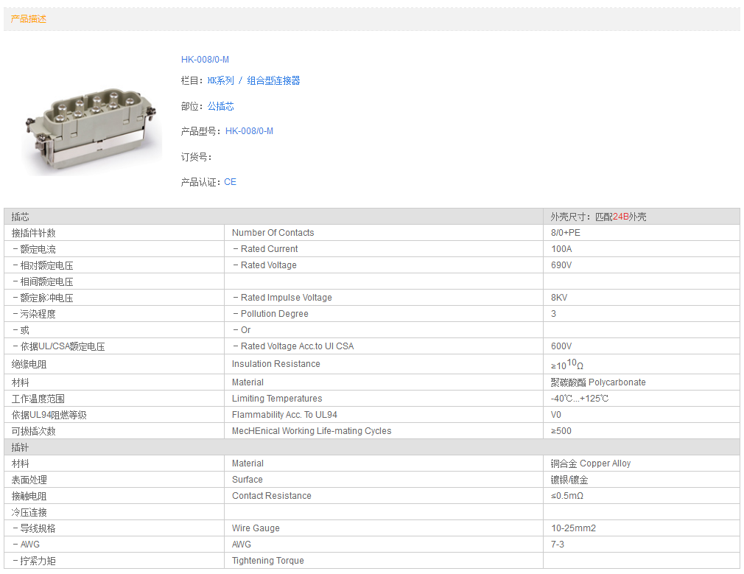The image size is (744, 574).
Task: Click the 100A rated current value
Action: point(561,249)
